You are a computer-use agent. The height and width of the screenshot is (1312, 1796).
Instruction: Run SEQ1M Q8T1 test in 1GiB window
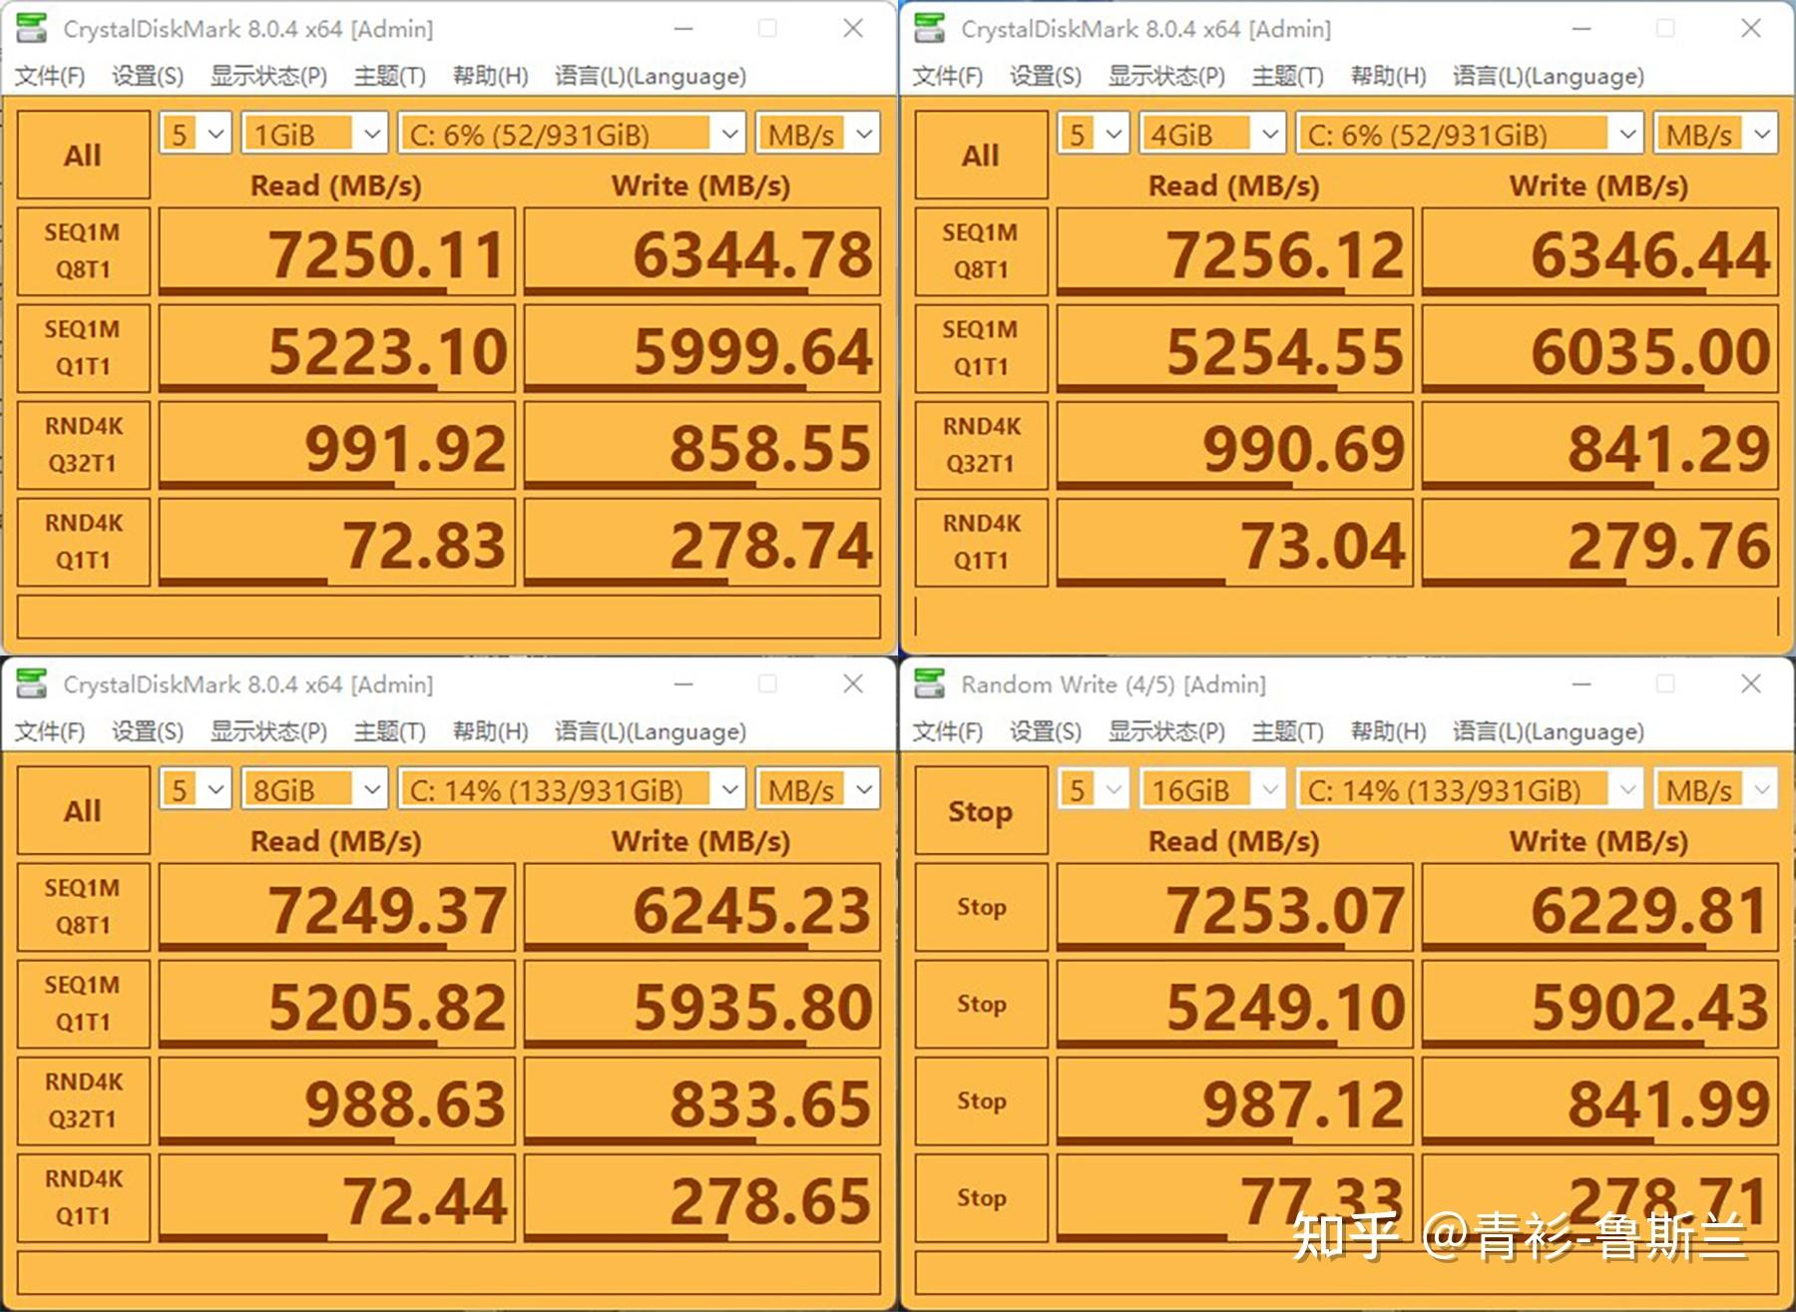83,251
